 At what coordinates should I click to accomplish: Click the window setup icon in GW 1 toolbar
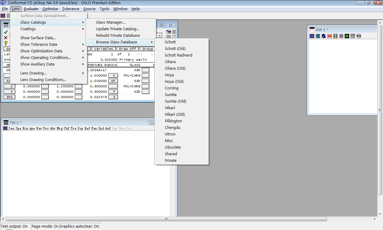pos(312,36)
